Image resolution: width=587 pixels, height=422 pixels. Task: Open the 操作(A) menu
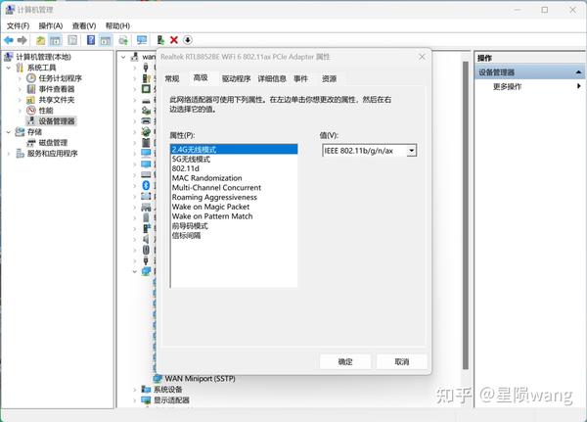click(51, 25)
